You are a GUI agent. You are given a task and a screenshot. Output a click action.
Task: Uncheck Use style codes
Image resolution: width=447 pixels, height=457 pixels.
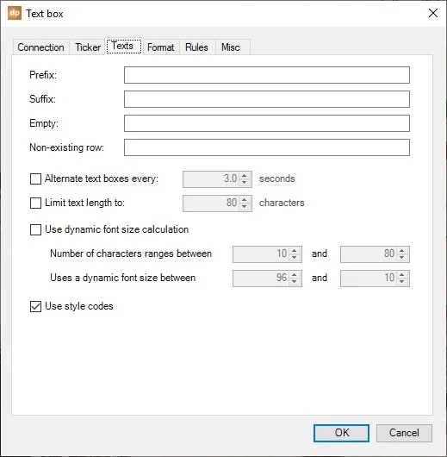pos(35,306)
